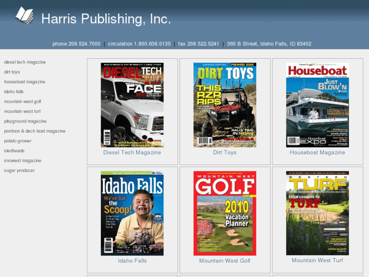Open snowest magazine sidebar link

pyautogui.click(x=23, y=161)
